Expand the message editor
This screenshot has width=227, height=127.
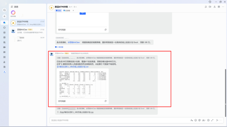(x=212, y=120)
